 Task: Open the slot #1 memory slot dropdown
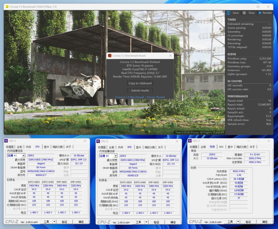pos(23,155)
